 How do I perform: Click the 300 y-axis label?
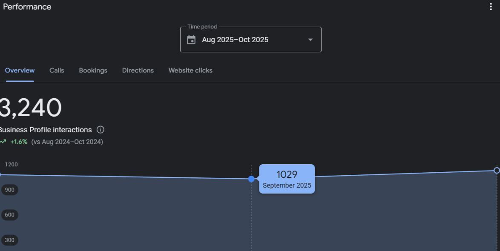9,240
